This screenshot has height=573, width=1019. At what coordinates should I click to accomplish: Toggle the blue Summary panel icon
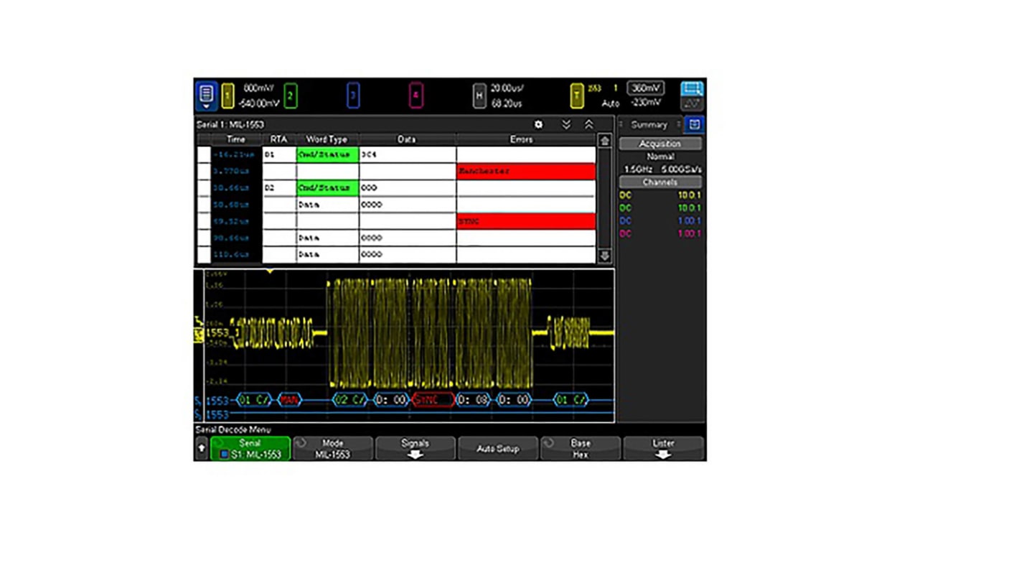coord(693,124)
